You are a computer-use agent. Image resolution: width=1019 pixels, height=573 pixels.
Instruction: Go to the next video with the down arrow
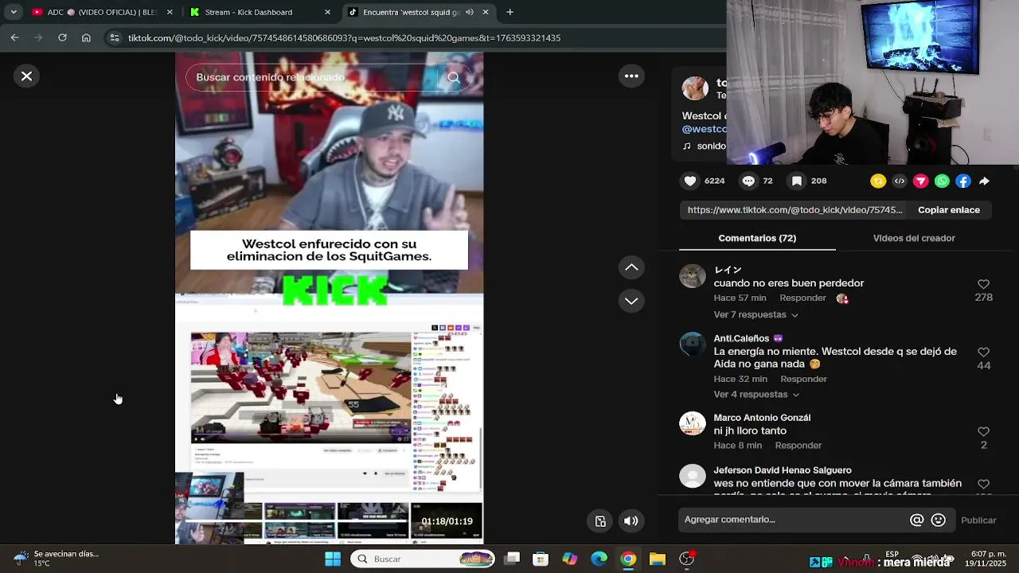click(x=631, y=301)
